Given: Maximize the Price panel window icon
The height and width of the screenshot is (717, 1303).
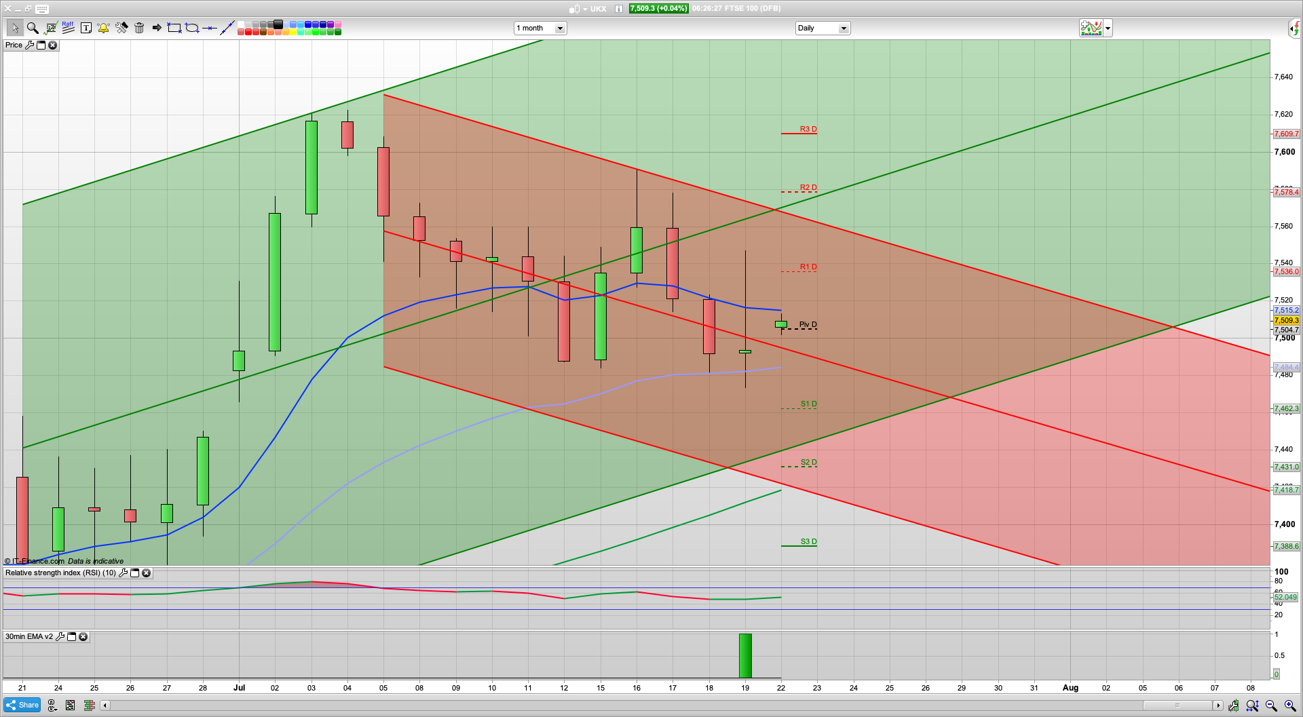Looking at the screenshot, I should pos(41,45).
